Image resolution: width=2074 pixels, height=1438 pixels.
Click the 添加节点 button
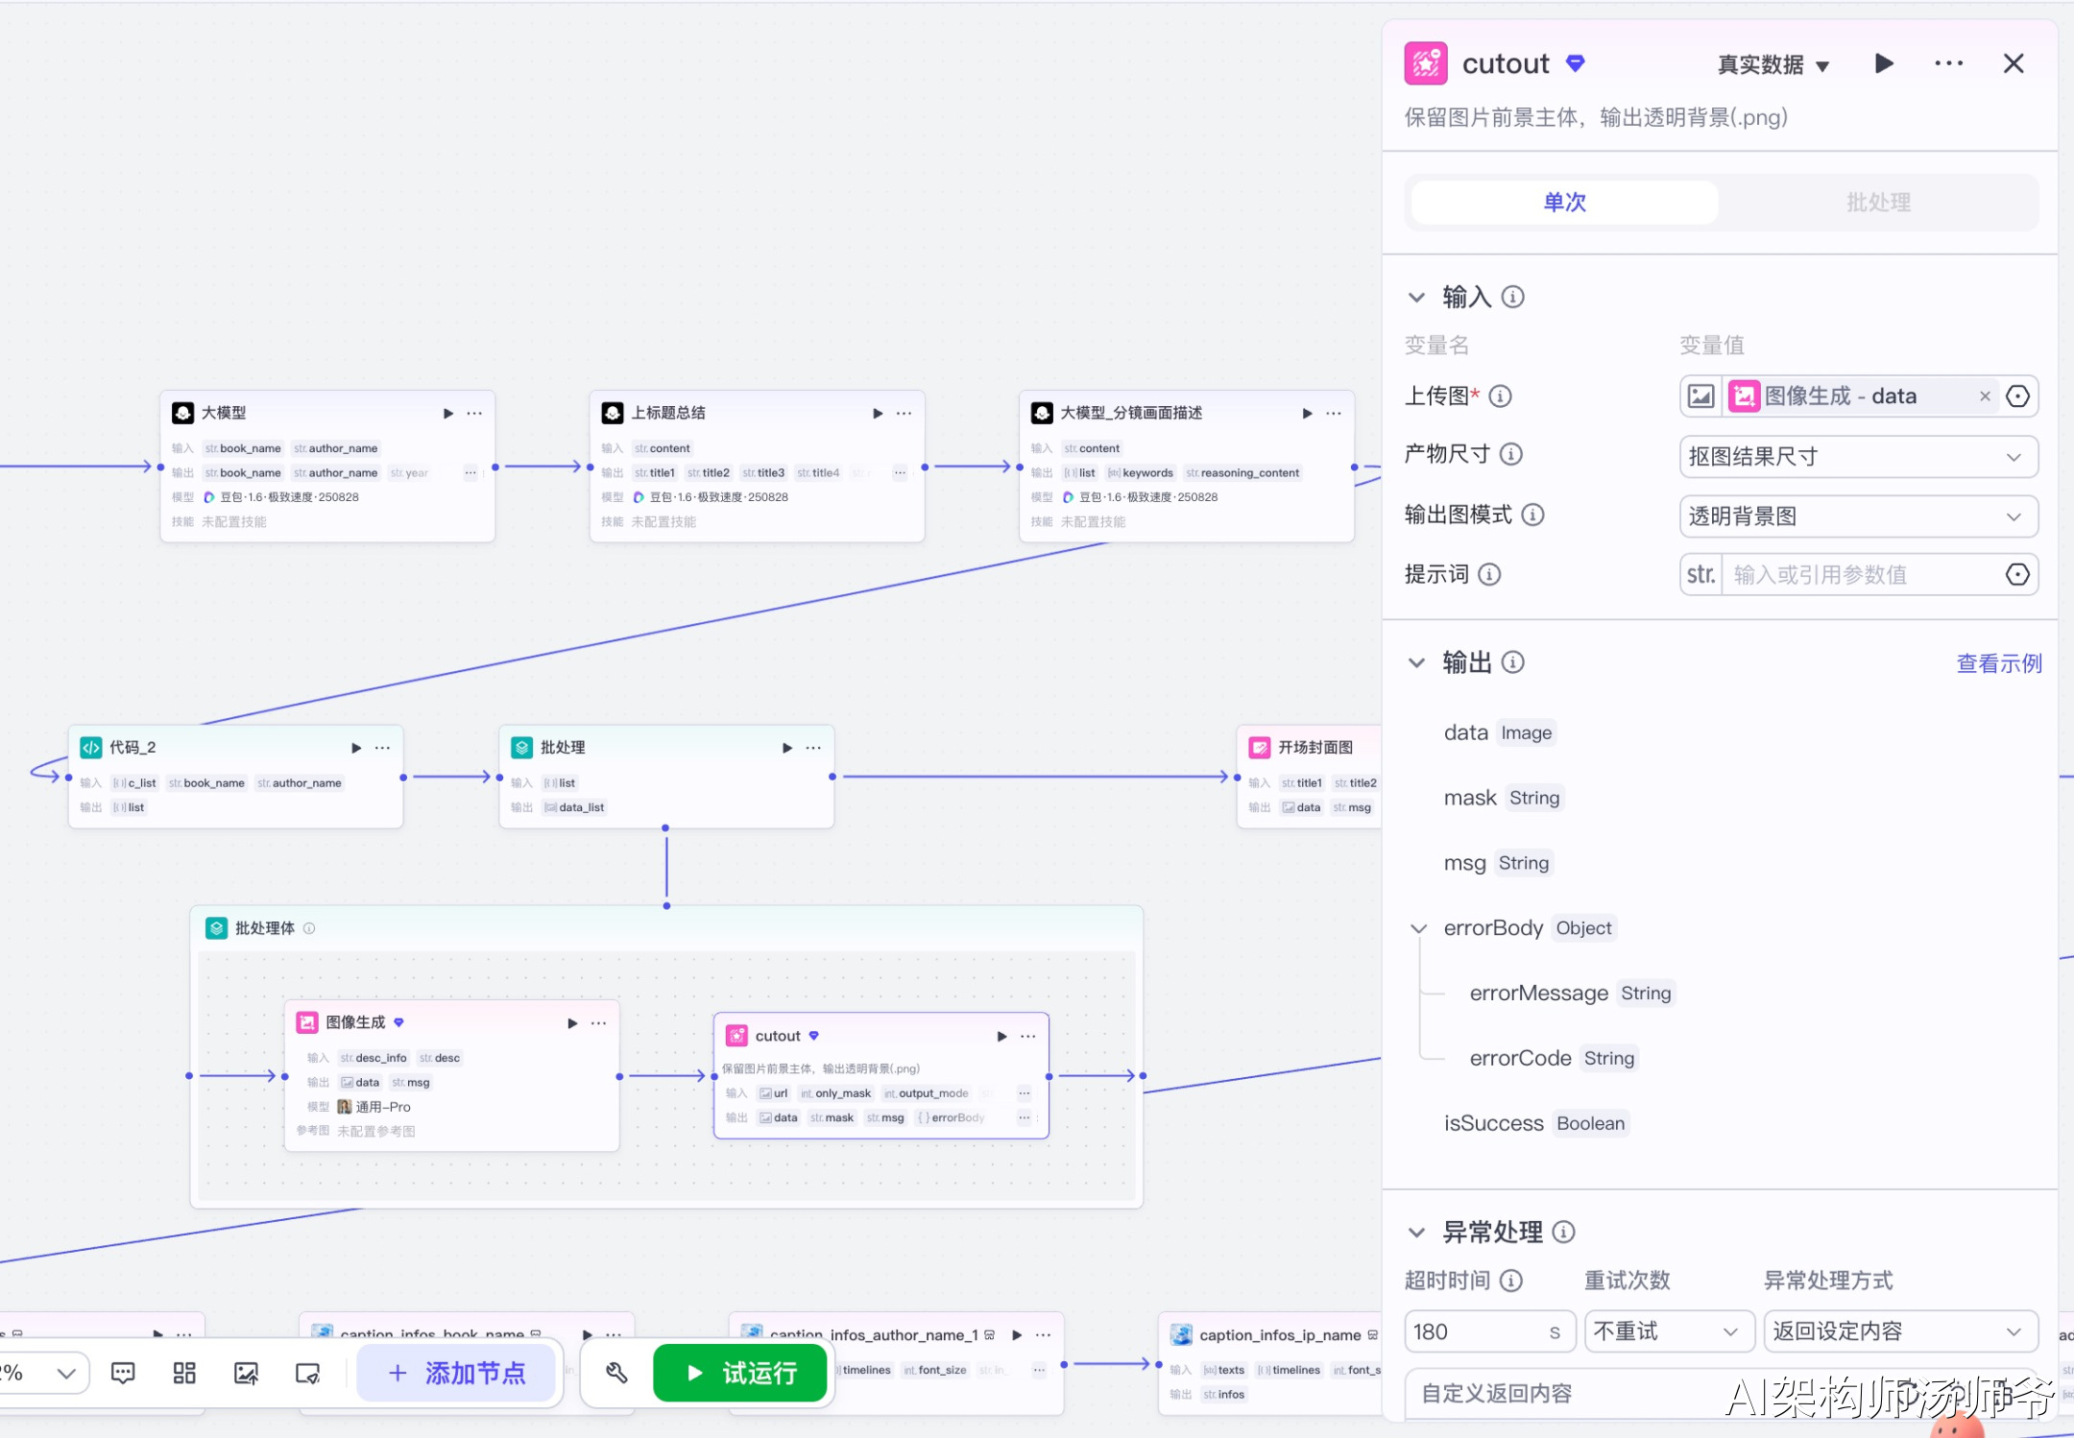pos(457,1373)
